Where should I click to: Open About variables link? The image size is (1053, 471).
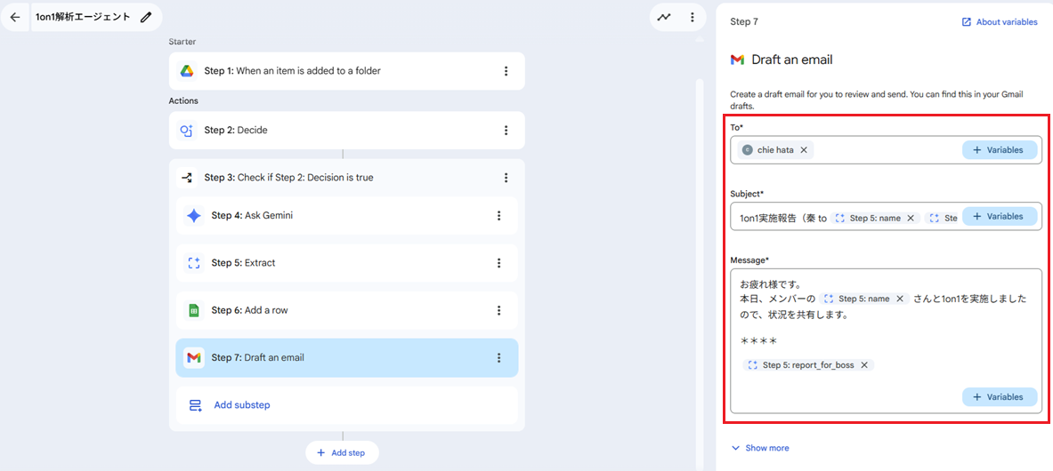[x=999, y=22]
